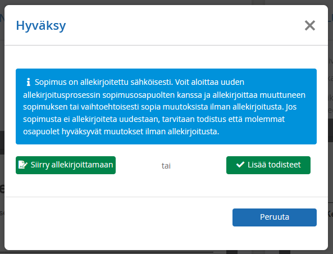Click the blank header space right of Hyväksy

pos(185,25)
